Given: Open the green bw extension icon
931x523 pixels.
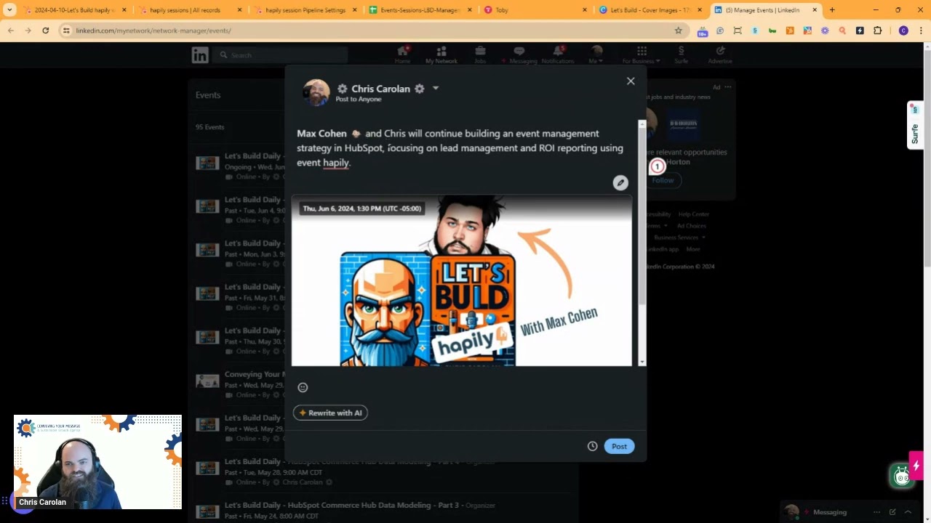Looking at the screenshot, I should tap(772, 31).
